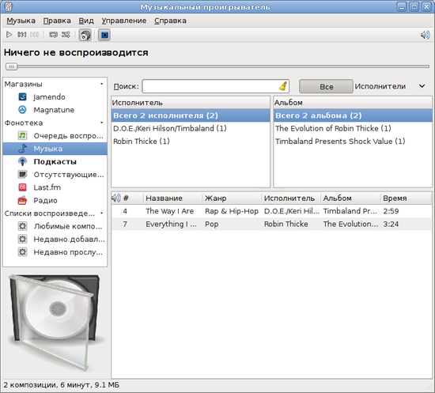
Task: Open the Magnatune store icon
Action: (x=22, y=110)
